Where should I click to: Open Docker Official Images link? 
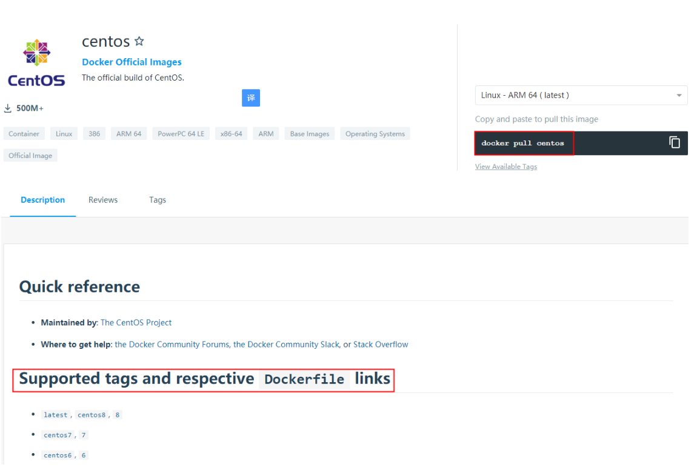pyautogui.click(x=132, y=62)
